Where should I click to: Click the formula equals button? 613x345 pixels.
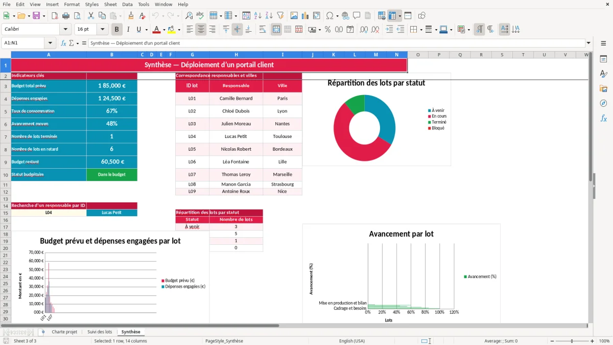[x=84, y=43]
